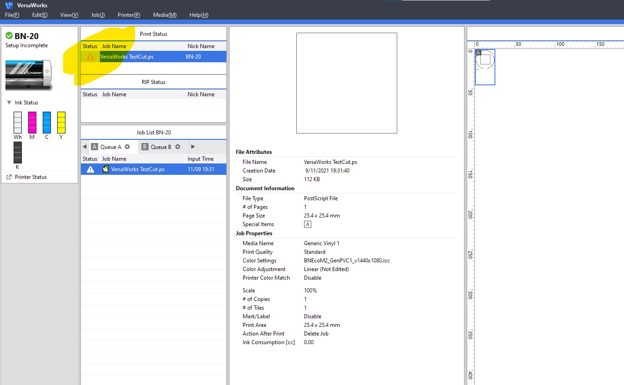Screen dimensions: 624x385
Task: Click the Special Items A icon
Action: point(308,224)
